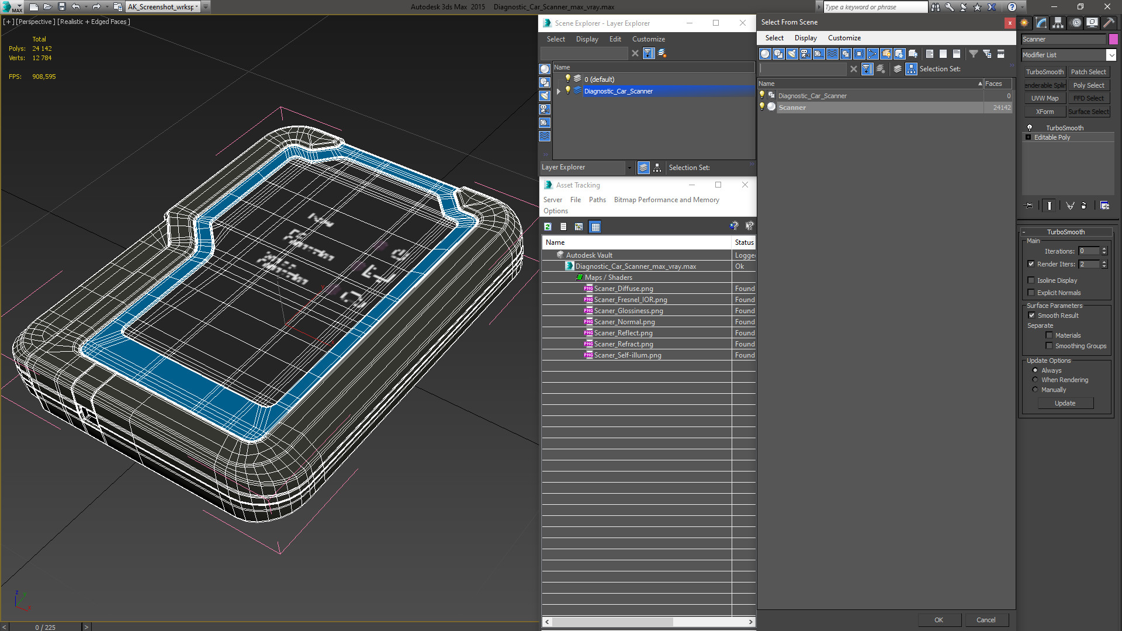Click the XForm modifier button

[x=1044, y=112]
